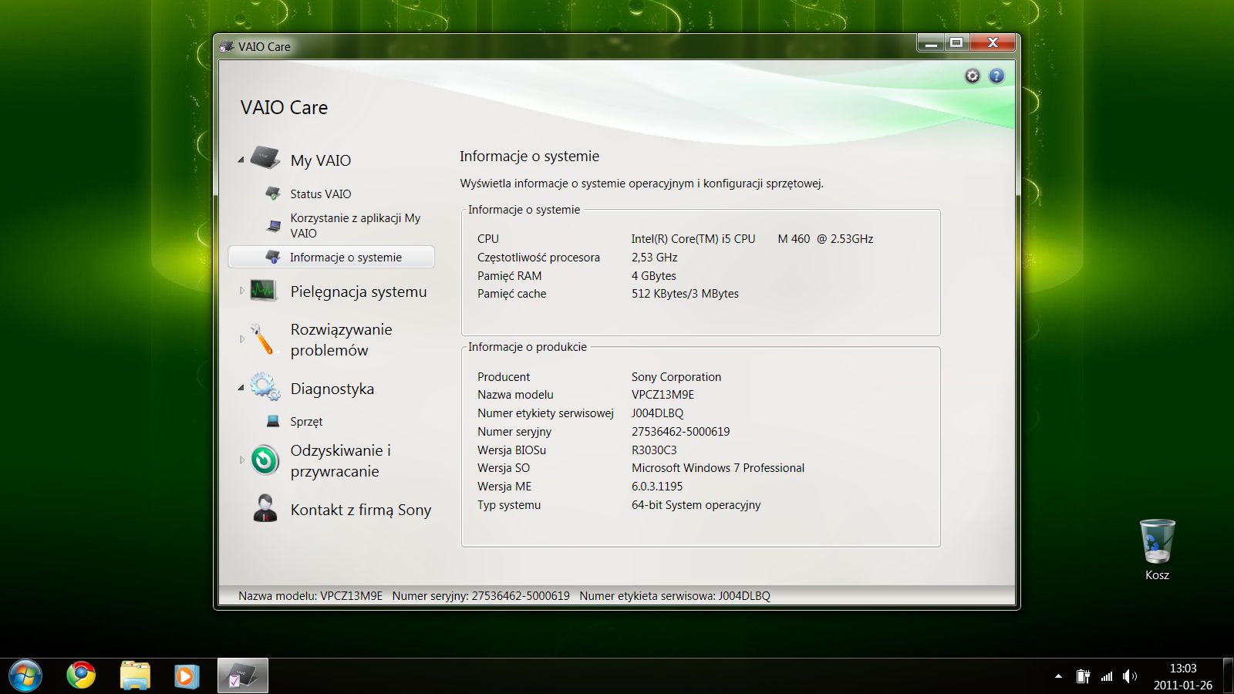Screen dimensions: 1234x694
Task: Click the Pielęgnacja systemu monitor icon
Action: pyautogui.click(x=263, y=291)
